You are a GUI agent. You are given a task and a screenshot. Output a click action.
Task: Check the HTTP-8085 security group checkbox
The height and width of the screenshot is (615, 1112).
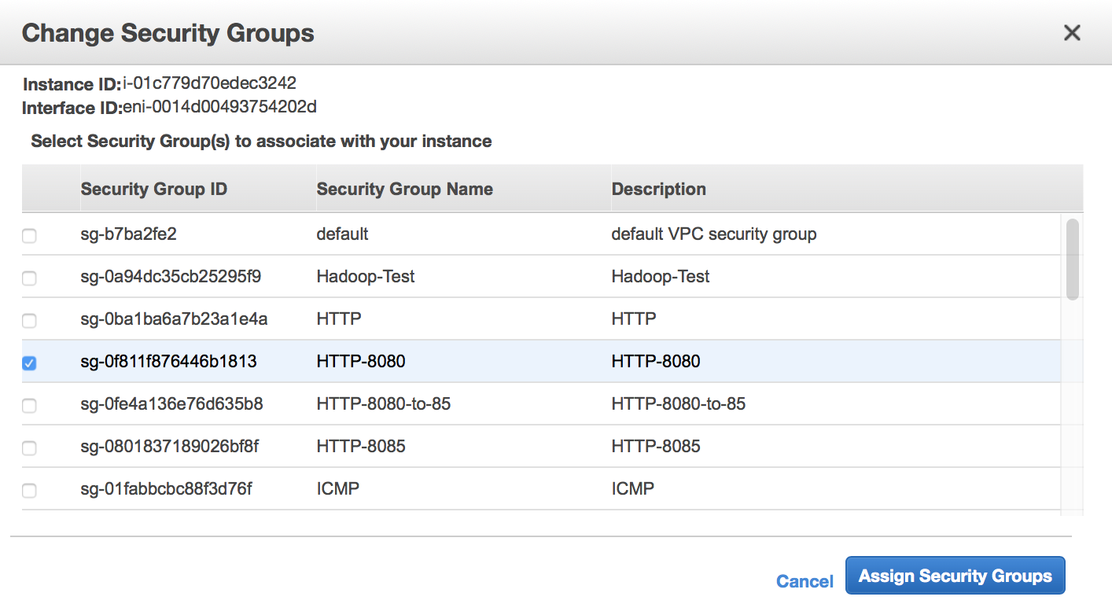[29, 448]
